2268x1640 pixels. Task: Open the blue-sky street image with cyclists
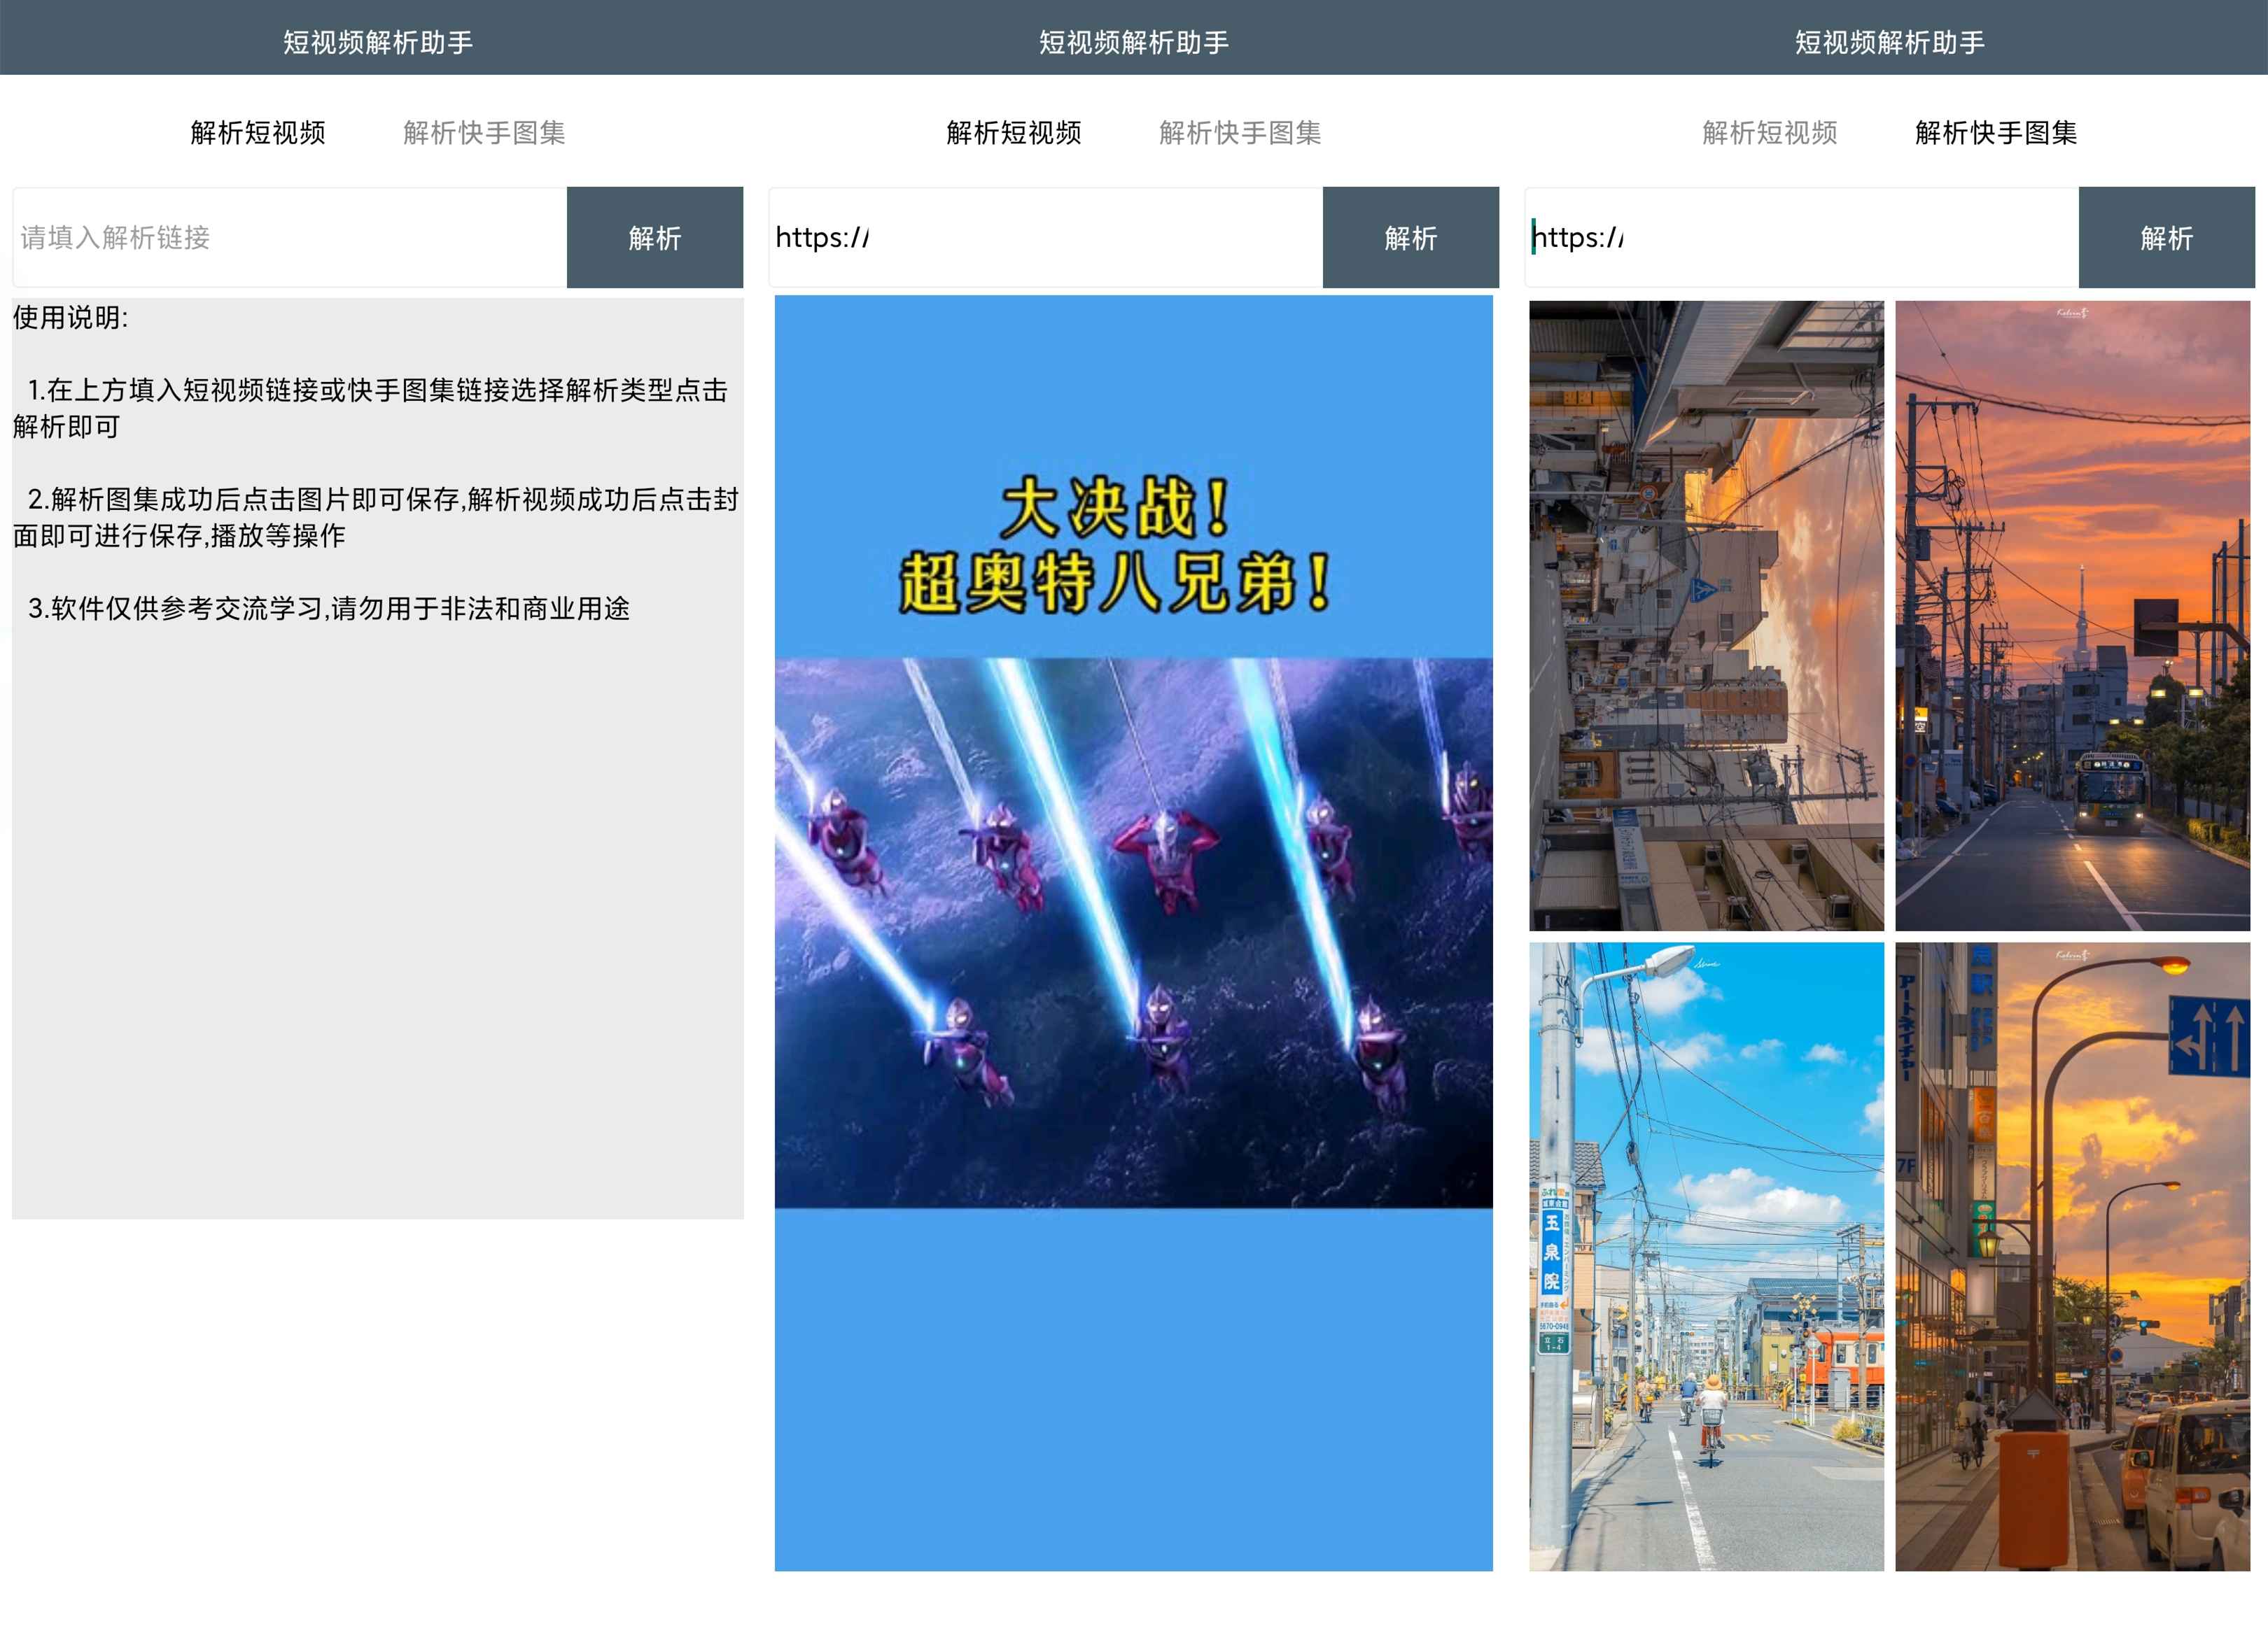point(1706,1256)
